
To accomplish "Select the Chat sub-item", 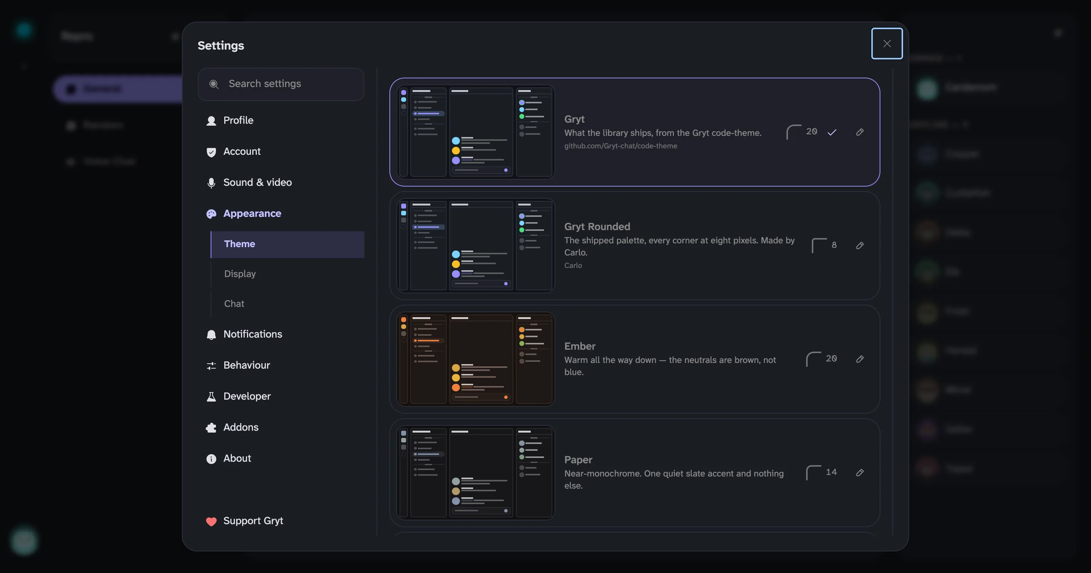I will [288, 304].
